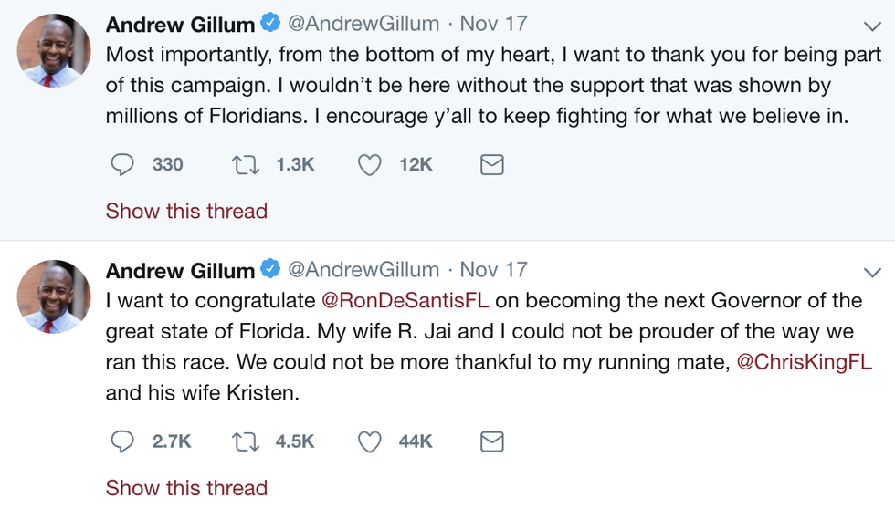This screenshot has width=895, height=509.
Task: Open the @RonDeSantisFL mention link
Action: (x=405, y=301)
